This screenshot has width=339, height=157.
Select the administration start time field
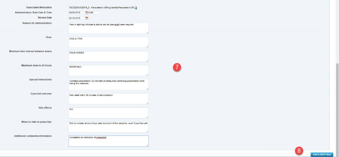point(94,13)
